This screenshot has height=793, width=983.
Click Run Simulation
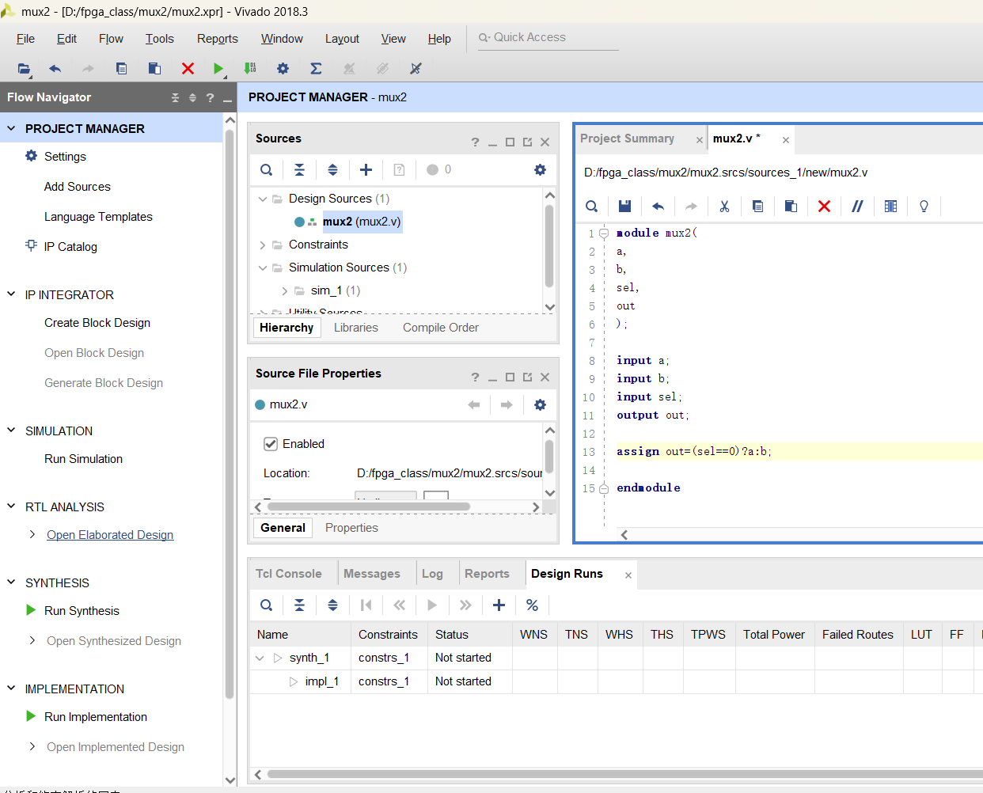pyautogui.click(x=83, y=459)
